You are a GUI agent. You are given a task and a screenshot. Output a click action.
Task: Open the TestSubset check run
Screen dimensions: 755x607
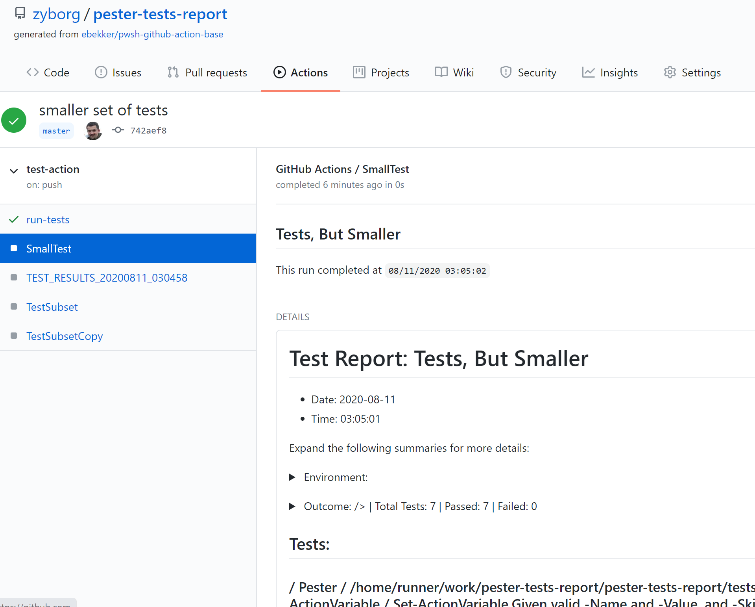click(x=52, y=307)
